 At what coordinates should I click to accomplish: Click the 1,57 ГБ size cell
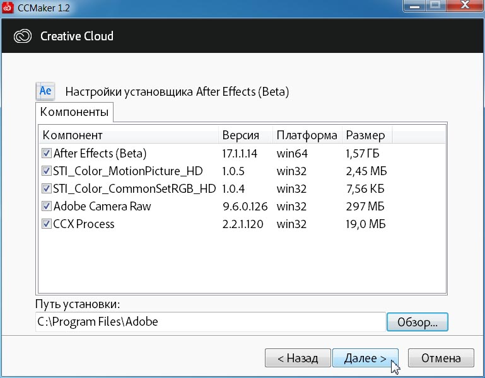tap(363, 154)
